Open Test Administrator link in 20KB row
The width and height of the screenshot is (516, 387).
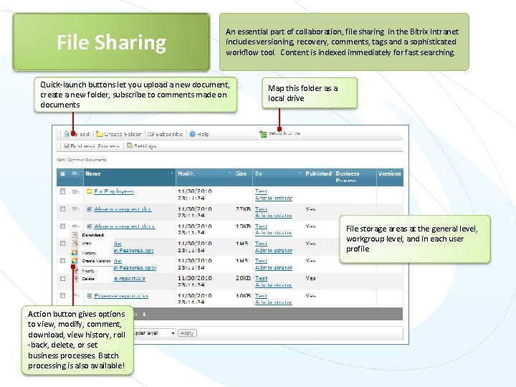274,282
